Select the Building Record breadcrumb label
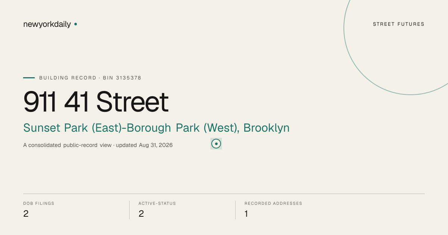The height and width of the screenshot is (235, 448). tap(68, 78)
